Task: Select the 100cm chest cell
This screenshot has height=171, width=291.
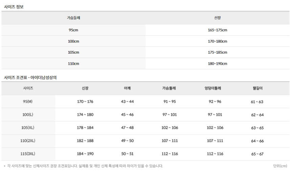Action: (73, 41)
